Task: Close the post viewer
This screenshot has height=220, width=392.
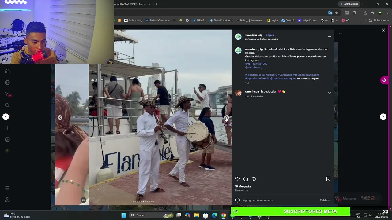Action: (x=383, y=30)
